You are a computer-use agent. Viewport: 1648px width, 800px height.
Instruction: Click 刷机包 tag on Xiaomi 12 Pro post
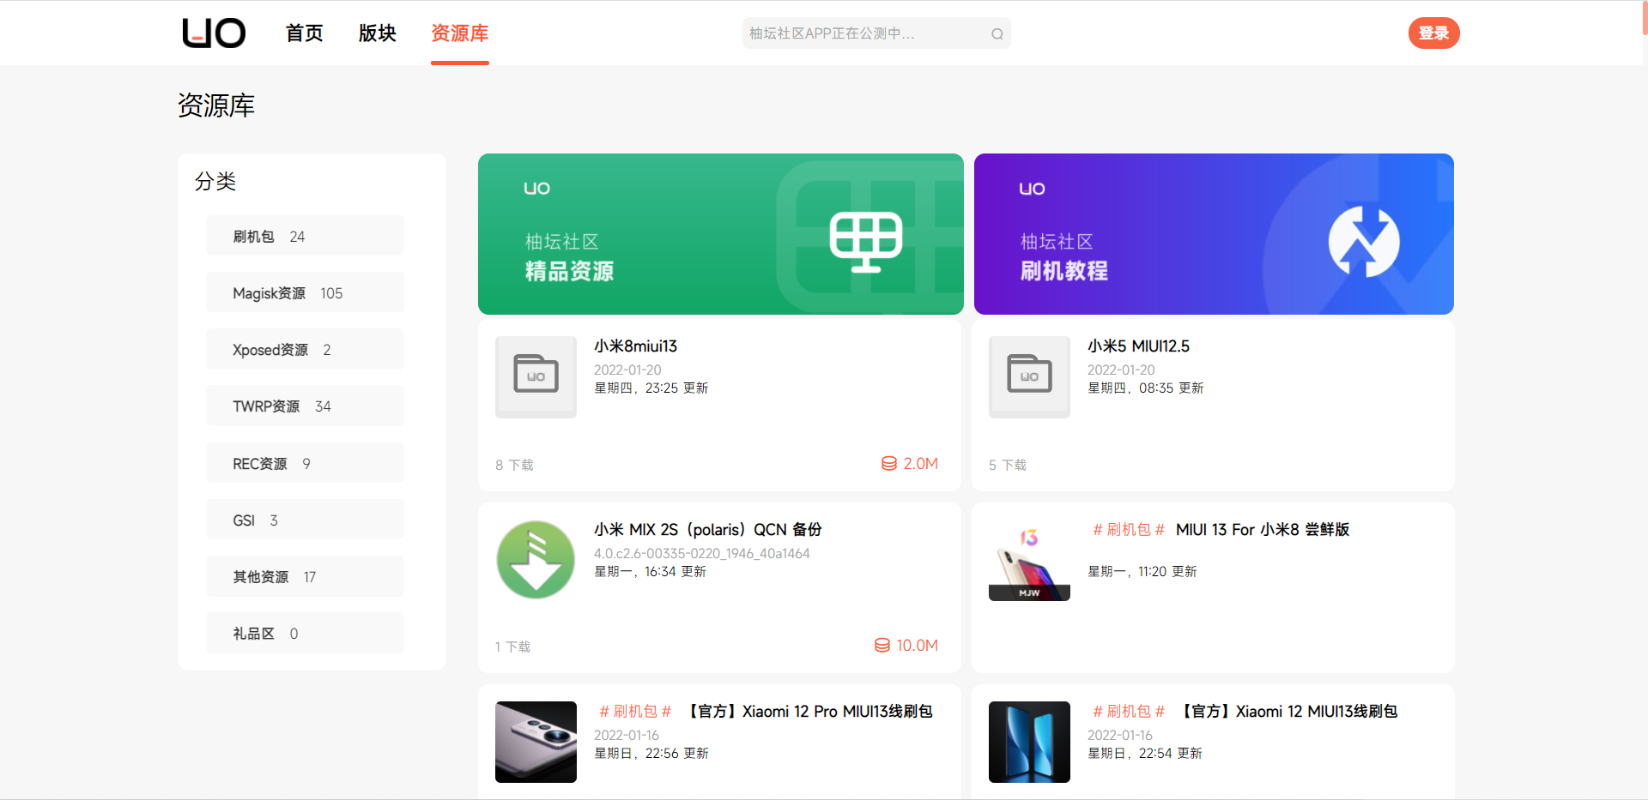coord(635,712)
